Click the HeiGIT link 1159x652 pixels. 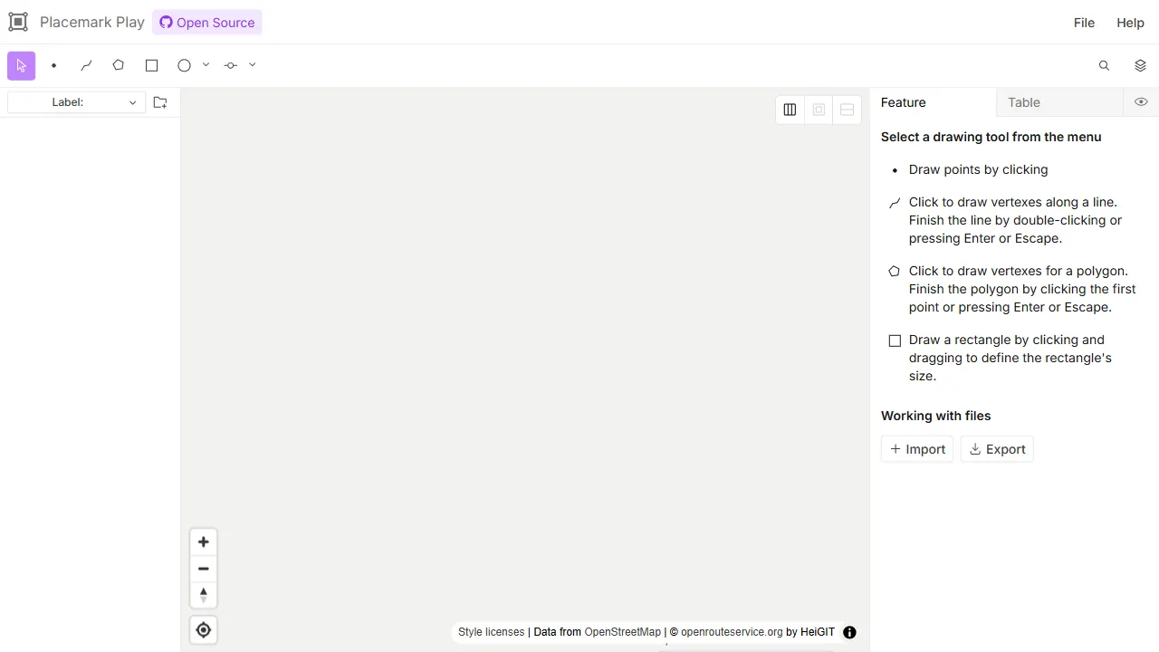tap(818, 632)
